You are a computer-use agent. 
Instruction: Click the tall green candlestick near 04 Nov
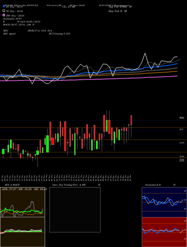point(47,144)
